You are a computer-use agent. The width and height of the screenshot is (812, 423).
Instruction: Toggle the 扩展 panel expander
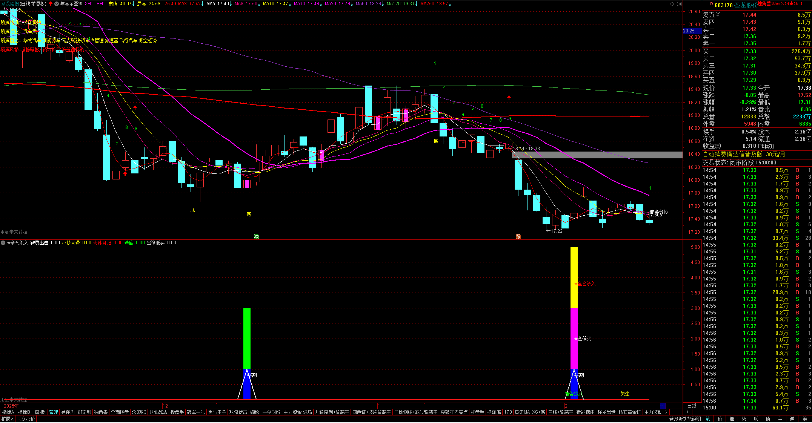(8, 419)
